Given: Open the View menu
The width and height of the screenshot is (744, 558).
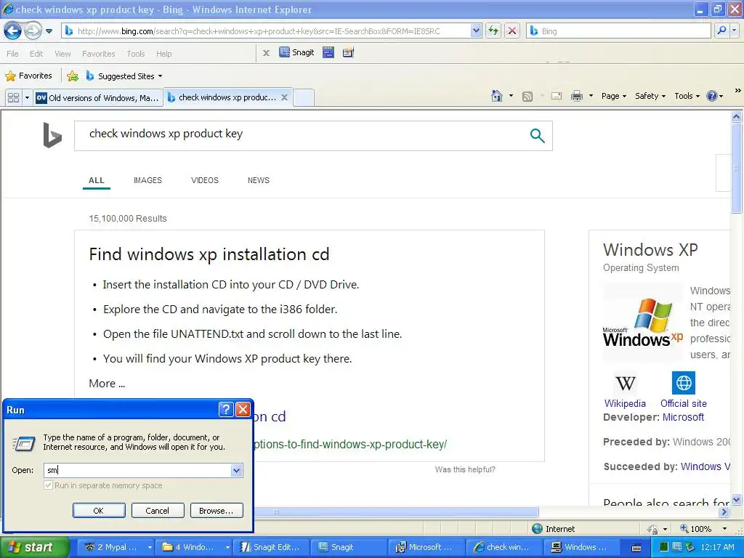Looking at the screenshot, I should click(x=62, y=54).
